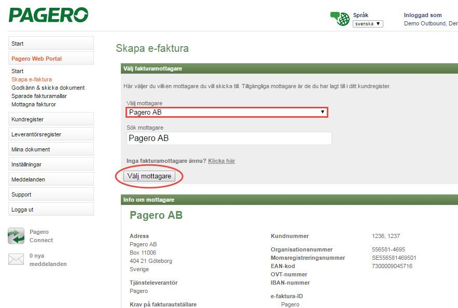458x308 pixels.
Task: Open Mottagna fakturor
Action: (34, 104)
